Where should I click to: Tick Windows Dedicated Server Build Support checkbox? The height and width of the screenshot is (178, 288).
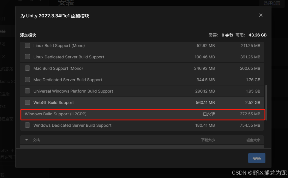pos(27,125)
